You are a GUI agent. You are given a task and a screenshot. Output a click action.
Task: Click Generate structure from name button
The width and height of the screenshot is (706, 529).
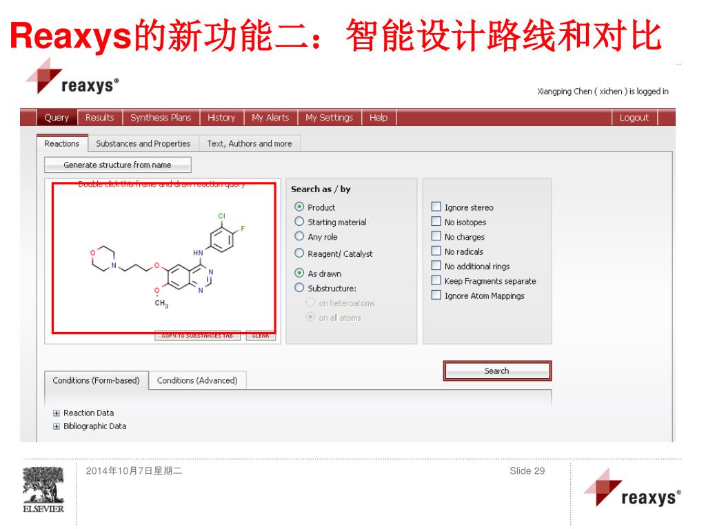click(117, 165)
